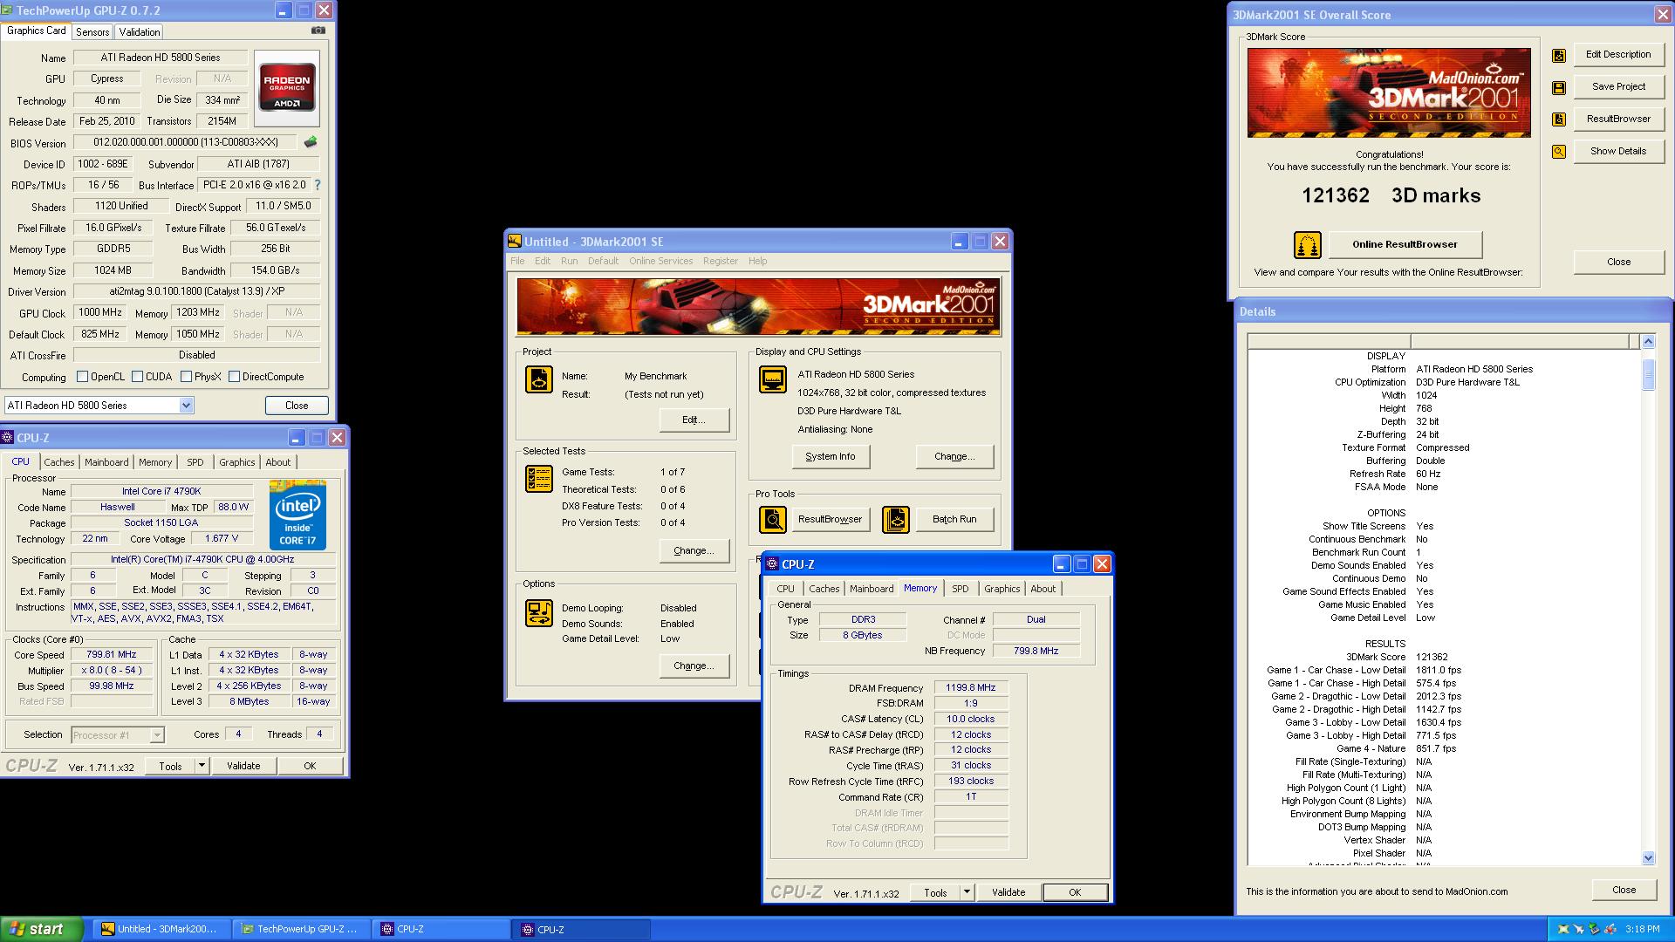Click the Batch Run icon in Pro Tools
The image size is (1675, 942).
[896, 520]
